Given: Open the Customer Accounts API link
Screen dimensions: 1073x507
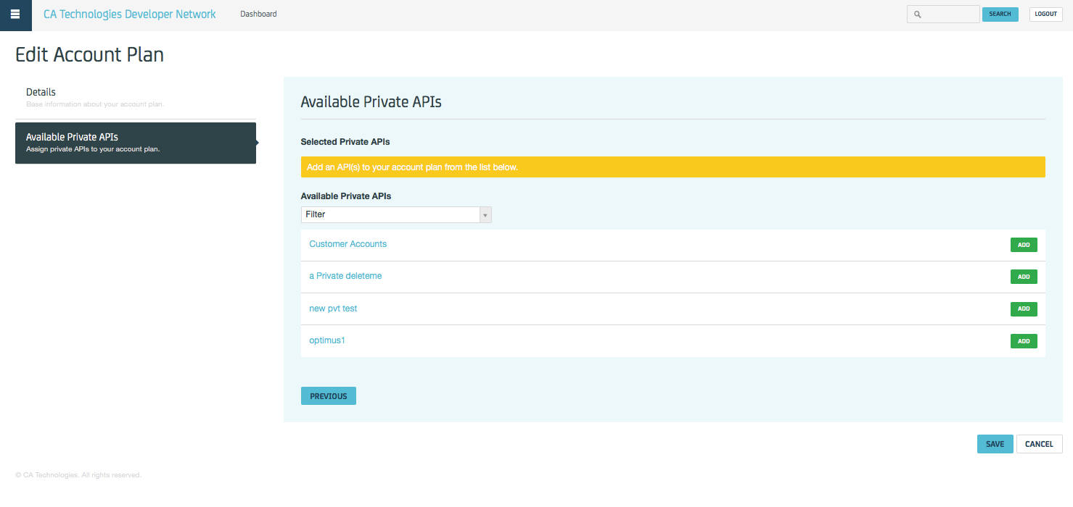Looking at the screenshot, I should [x=348, y=244].
